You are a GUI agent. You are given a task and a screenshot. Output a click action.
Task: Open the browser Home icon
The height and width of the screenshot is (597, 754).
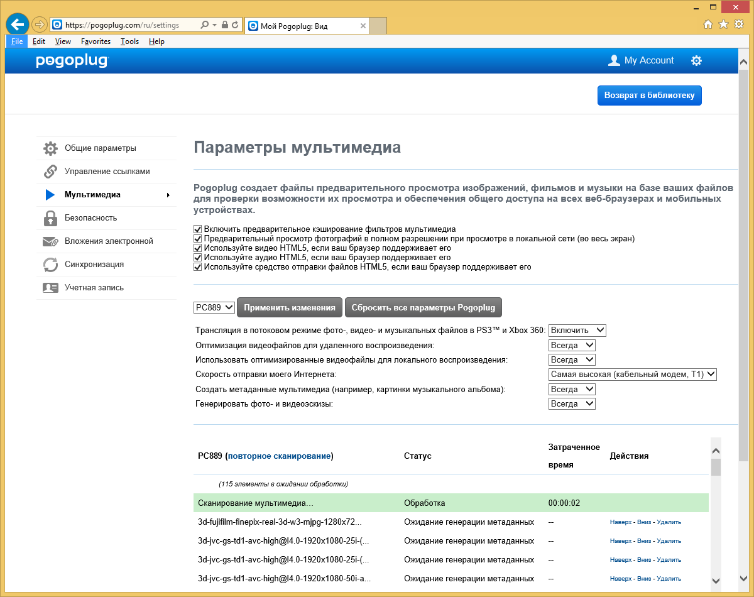click(x=708, y=25)
